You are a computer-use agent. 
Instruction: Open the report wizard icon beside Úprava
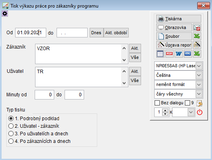[x=197, y=45]
